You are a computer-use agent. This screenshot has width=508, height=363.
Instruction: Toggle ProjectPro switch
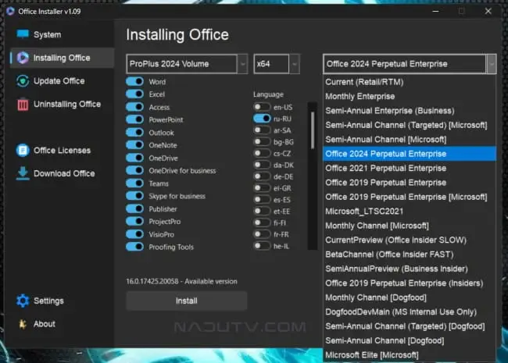pyautogui.click(x=134, y=221)
